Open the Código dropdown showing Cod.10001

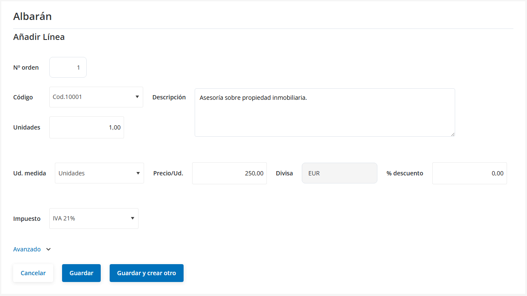pyautogui.click(x=96, y=97)
